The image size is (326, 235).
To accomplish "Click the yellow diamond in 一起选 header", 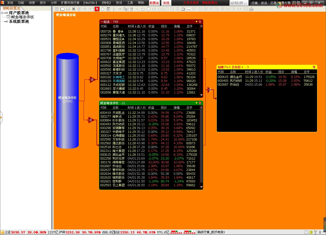I will [x=196, y=22].
